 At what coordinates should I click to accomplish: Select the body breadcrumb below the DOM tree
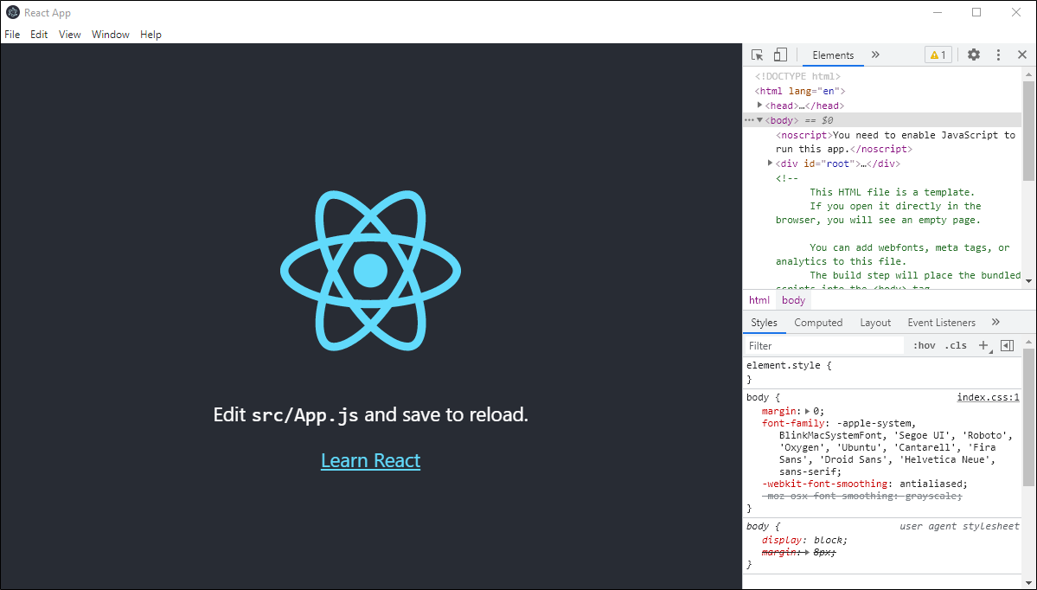coord(792,299)
